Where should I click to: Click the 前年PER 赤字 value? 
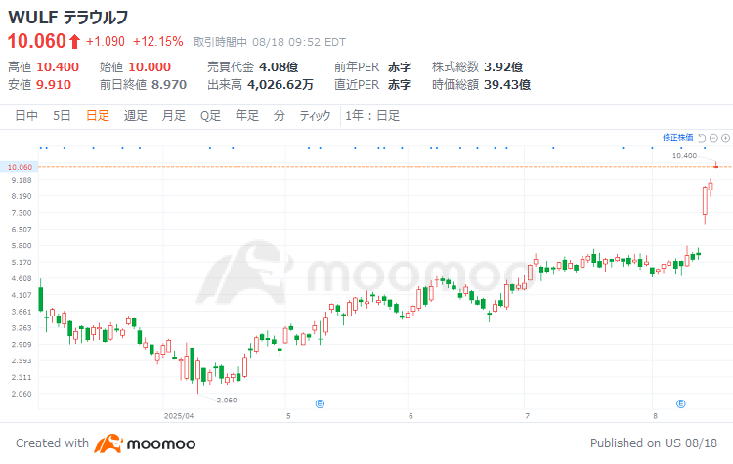point(400,66)
